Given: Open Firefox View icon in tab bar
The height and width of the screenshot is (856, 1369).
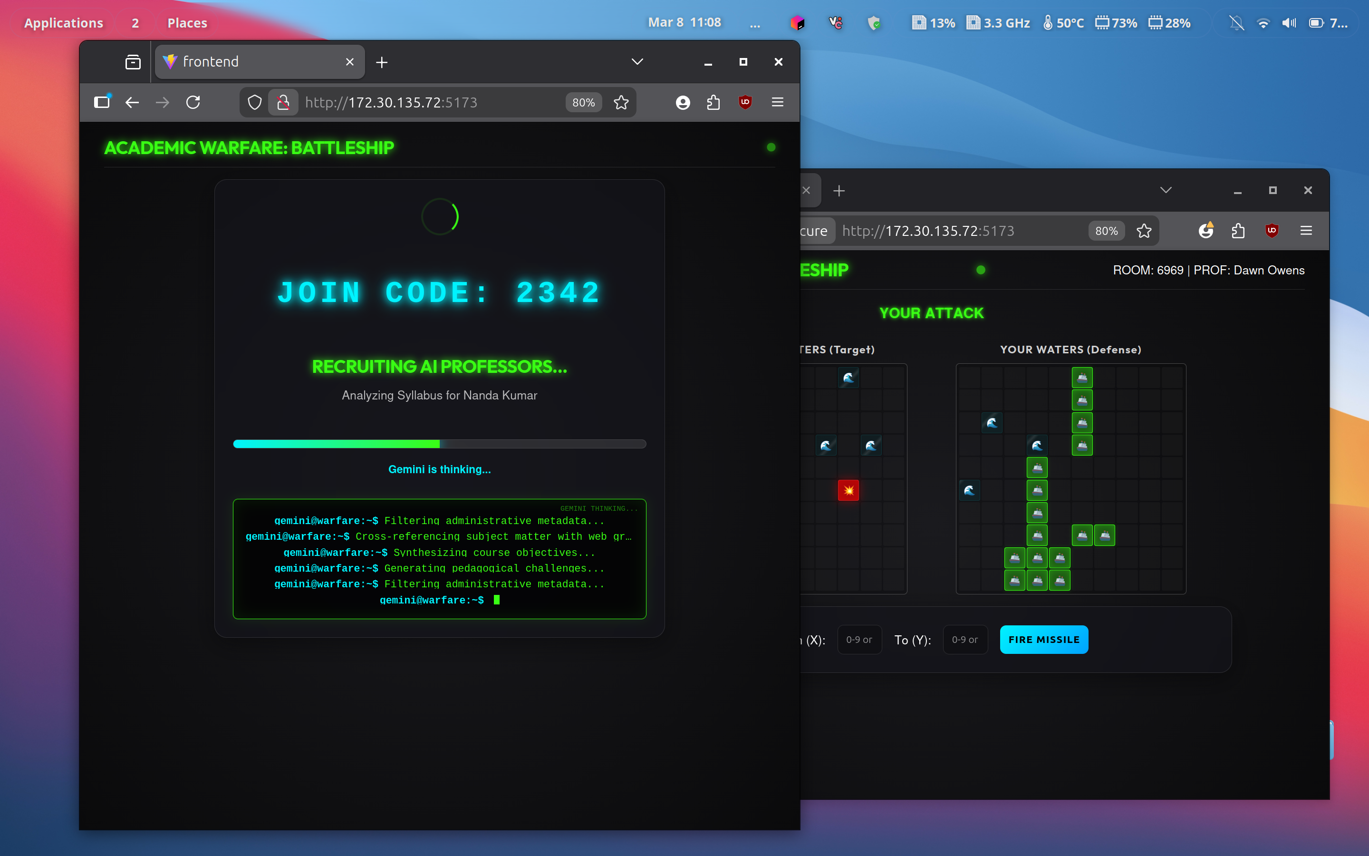Looking at the screenshot, I should (x=133, y=62).
